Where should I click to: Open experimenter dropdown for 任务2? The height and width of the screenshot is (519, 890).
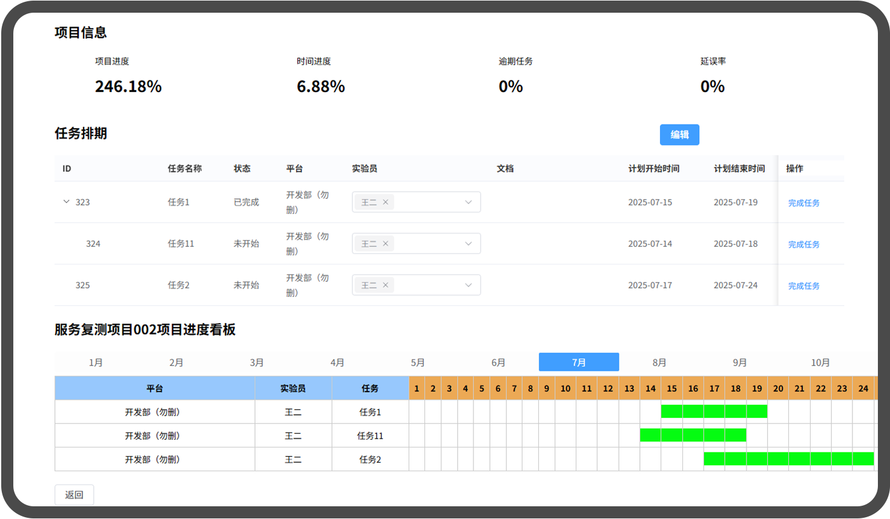(x=468, y=285)
